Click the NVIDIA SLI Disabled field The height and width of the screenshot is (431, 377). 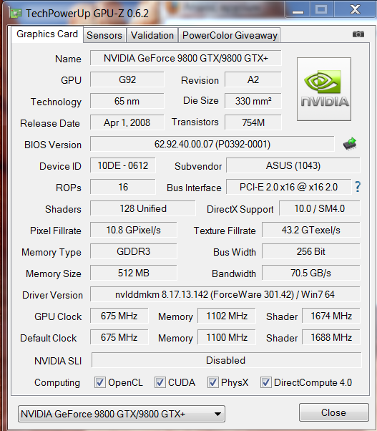tap(227, 360)
